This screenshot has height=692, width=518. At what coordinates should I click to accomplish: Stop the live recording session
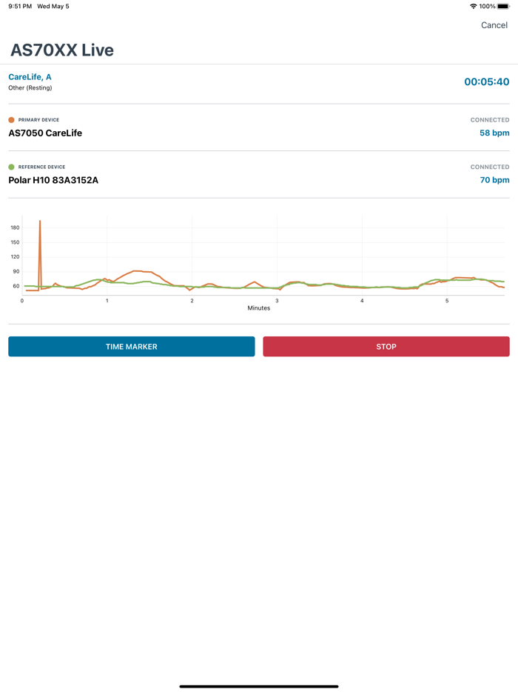386,347
